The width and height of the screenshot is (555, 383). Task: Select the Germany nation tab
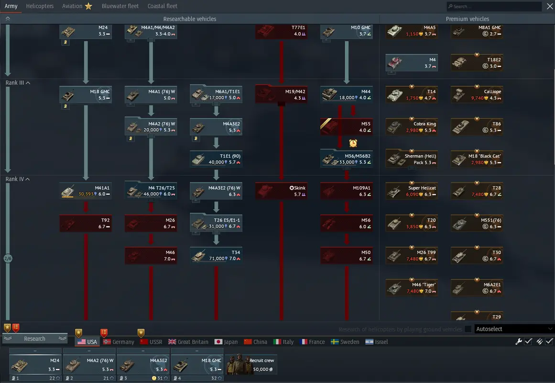[119, 342]
